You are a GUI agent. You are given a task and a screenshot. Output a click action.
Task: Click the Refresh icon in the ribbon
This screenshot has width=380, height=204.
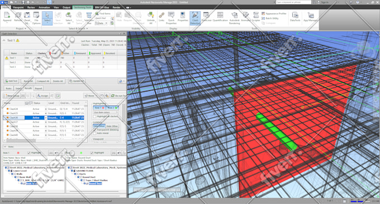tap(18, 17)
